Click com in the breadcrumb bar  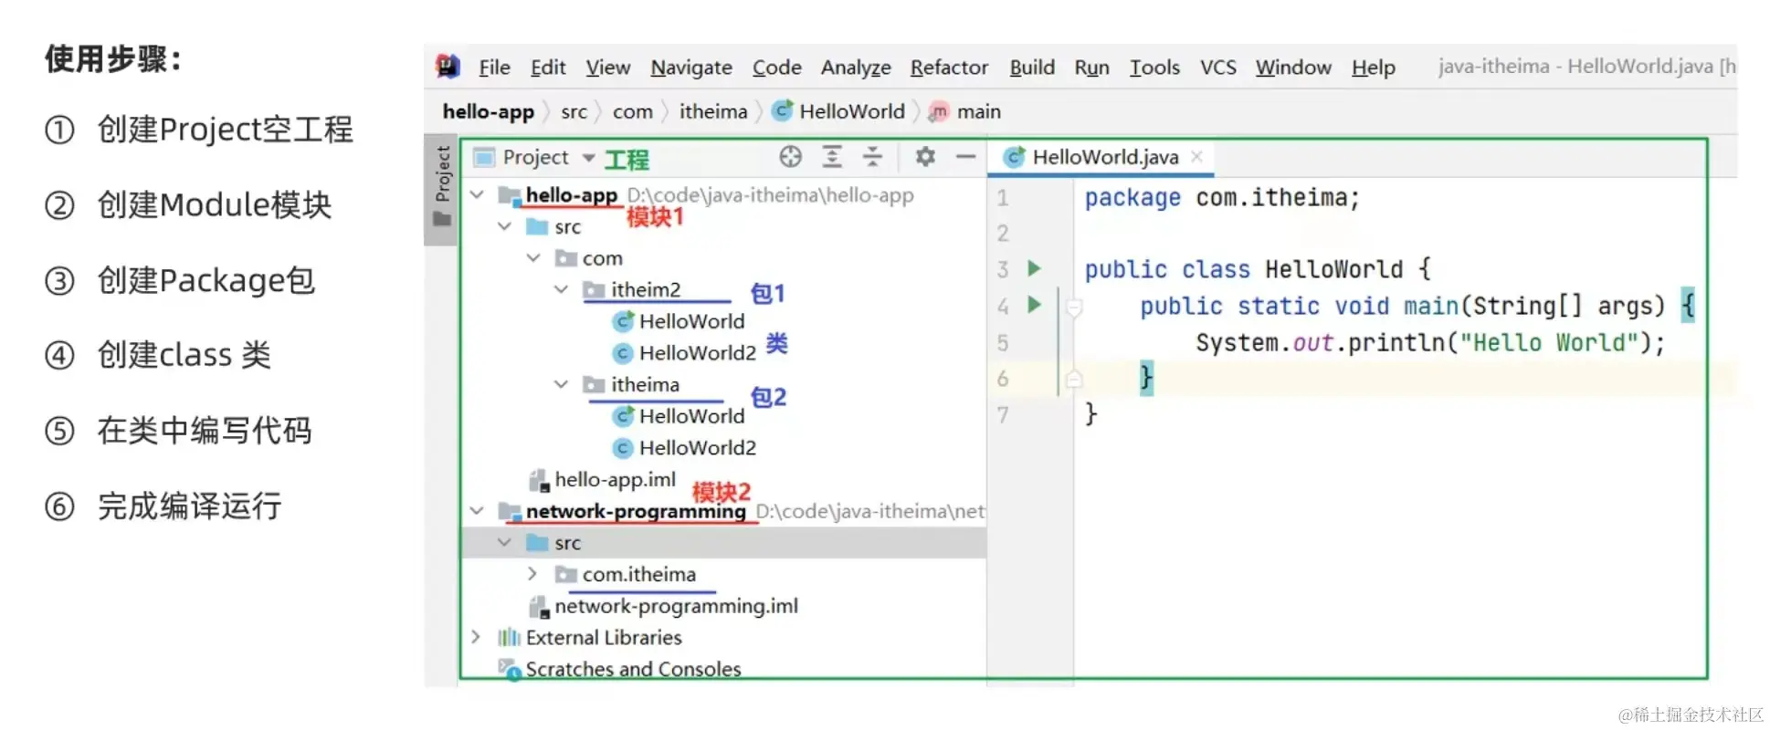click(632, 111)
